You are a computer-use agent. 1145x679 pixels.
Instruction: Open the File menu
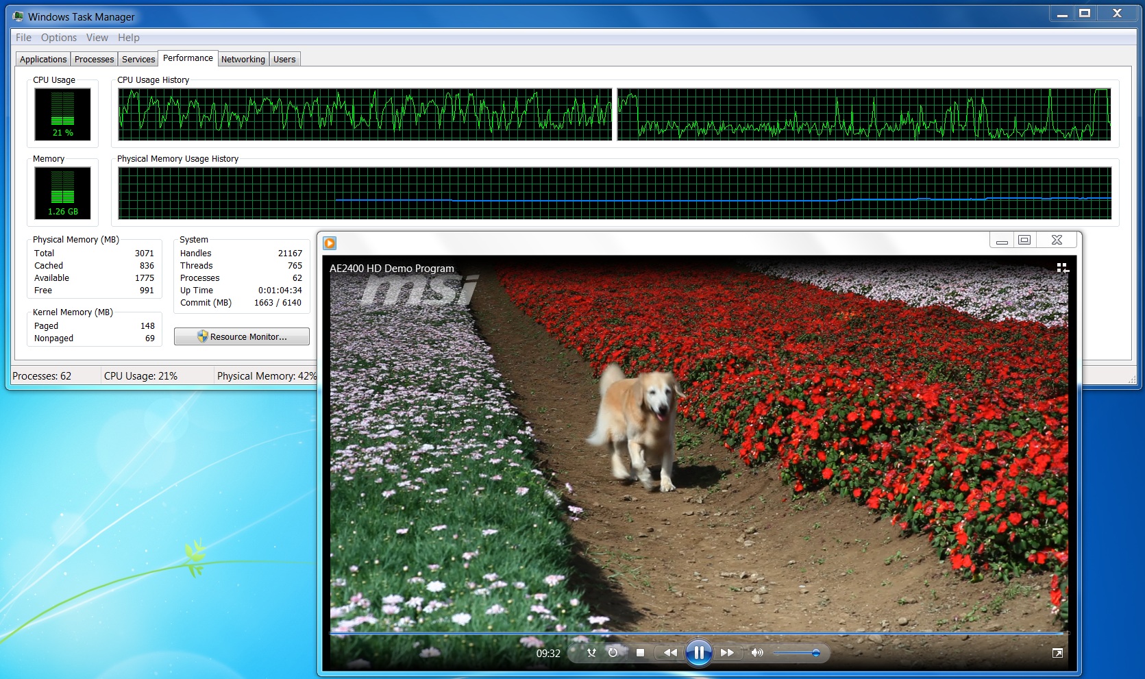(x=23, y=38)
